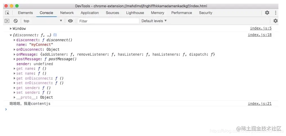Click the info badge next to {disconnect: f, …}

point(55,35)
